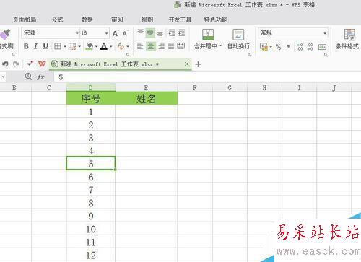
Task: Click the draw border grid icon
Action: coord(72,46)
